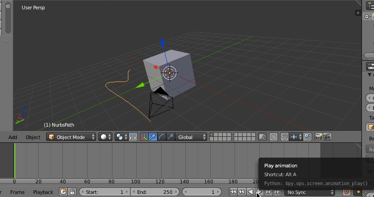
Task: Jump to the last frame
Action: tap(277, 192)
